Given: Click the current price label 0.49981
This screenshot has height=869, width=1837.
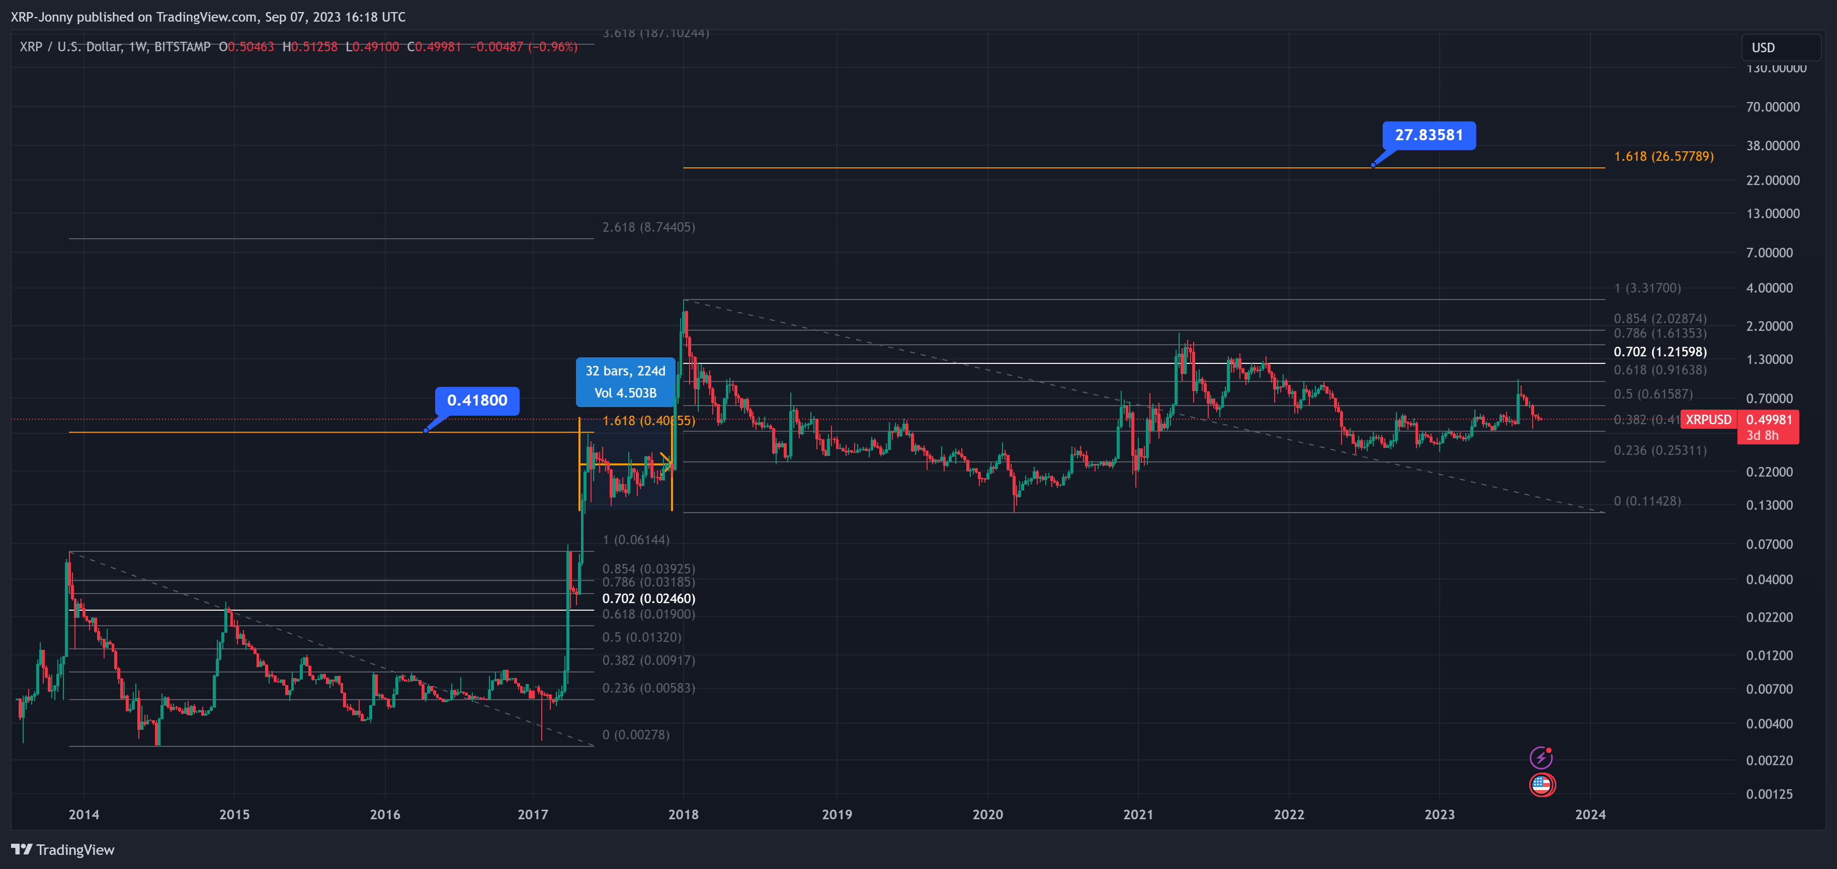Looking at the screenshot, I should tap(1769, 420).
